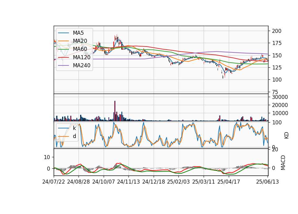This screenshot has height=214, width=298.
Task: Click the 24/10/07 date label
Action: 104,182
